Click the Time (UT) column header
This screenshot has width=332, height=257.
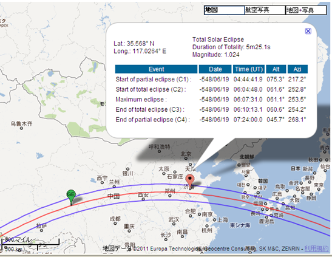coord(249,69)
